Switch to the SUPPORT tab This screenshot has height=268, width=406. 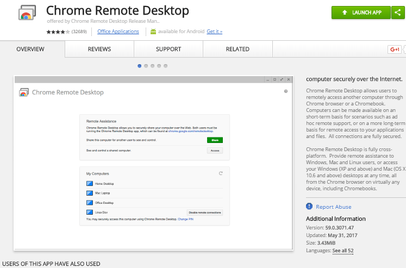tap(168, 49)
